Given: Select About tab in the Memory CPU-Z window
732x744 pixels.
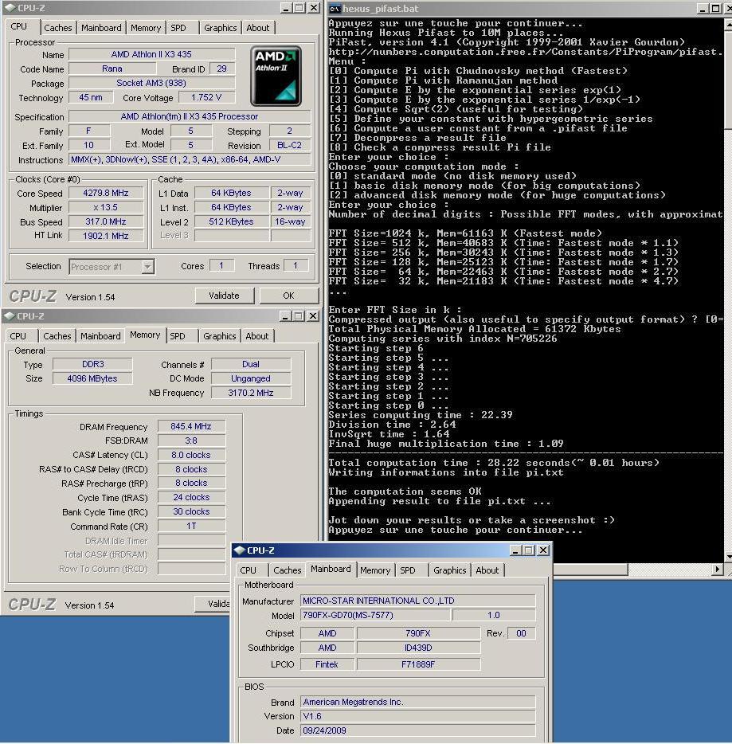Looking at the screenshot, I should point(257,336).
